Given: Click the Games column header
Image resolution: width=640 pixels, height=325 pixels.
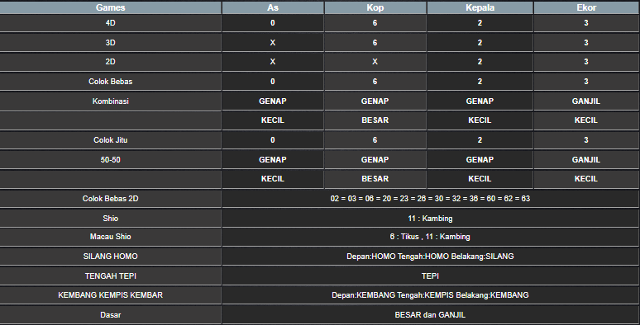Looking at the screenshot, I should pos(110,7).
